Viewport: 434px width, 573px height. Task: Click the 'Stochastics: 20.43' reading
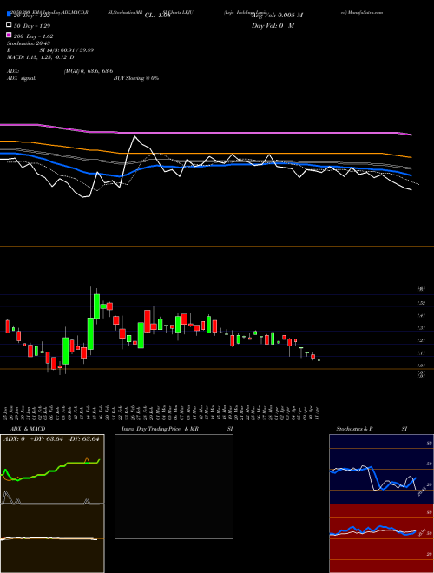[x=29, y=43]
